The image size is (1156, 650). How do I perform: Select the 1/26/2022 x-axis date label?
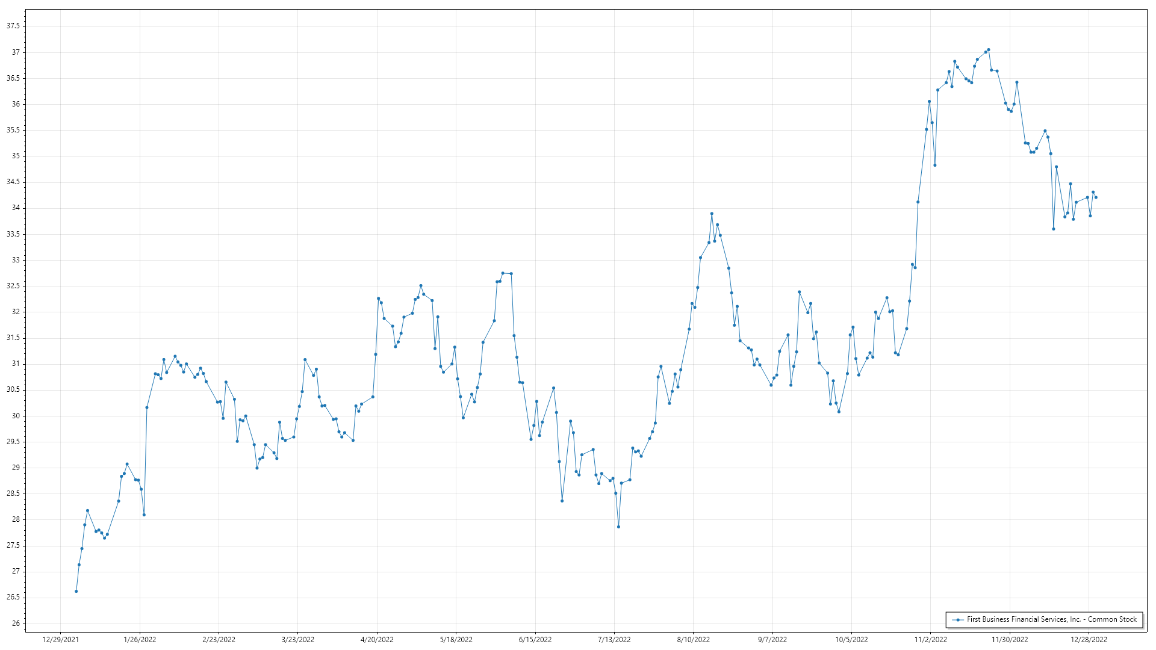pyautogui.click(x=140, y=640)
